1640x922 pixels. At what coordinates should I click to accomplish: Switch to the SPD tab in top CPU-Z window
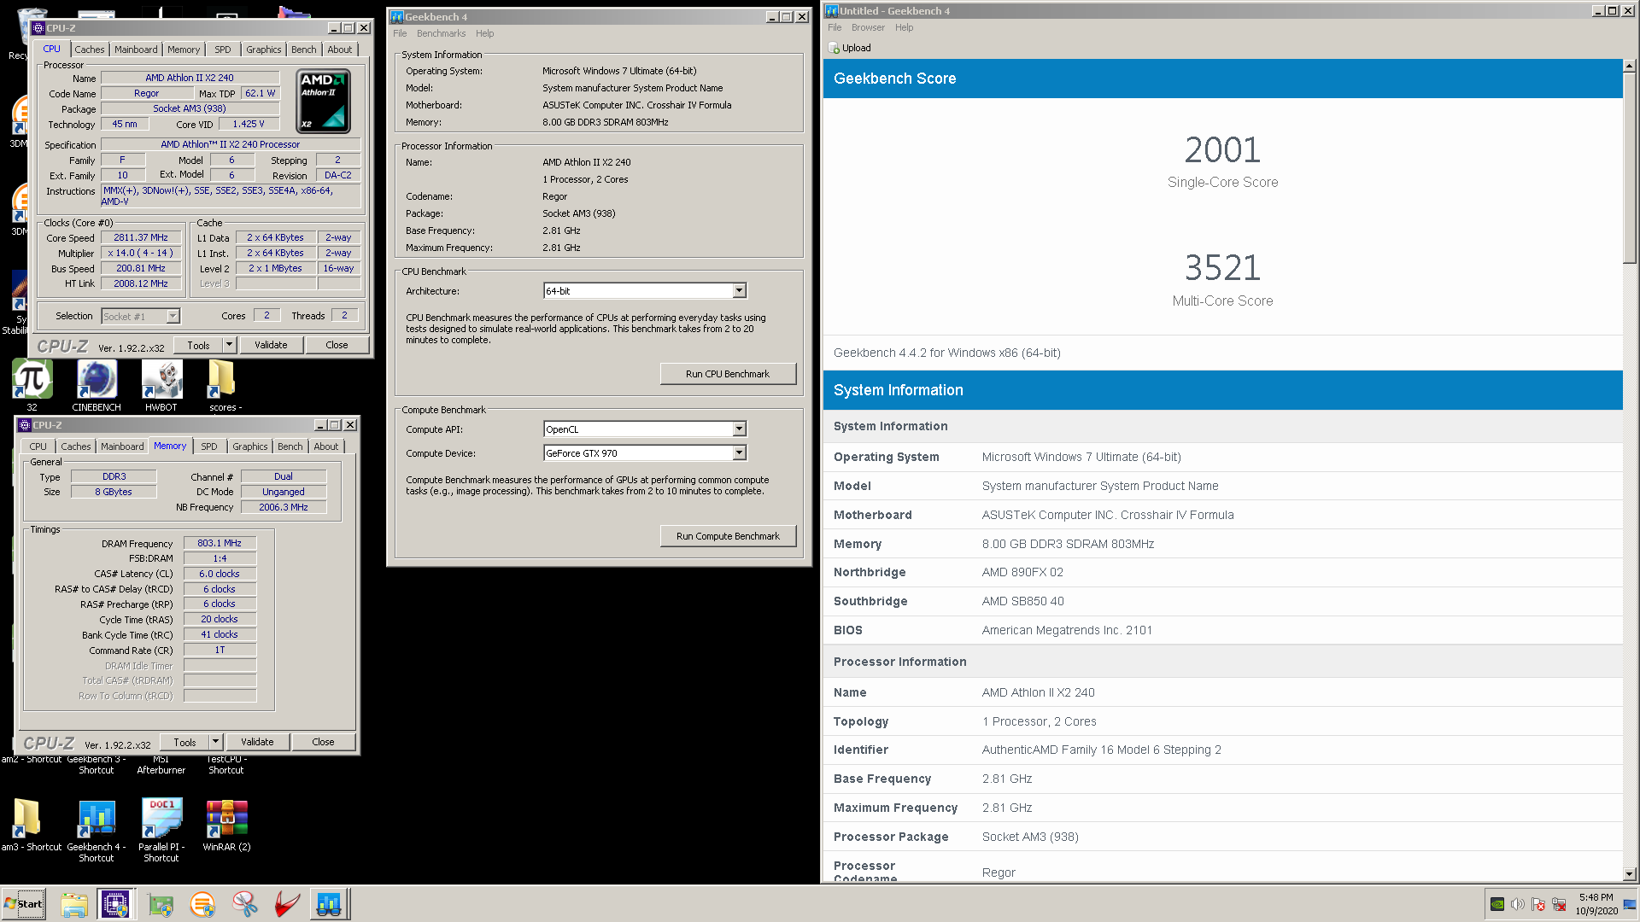223,50
